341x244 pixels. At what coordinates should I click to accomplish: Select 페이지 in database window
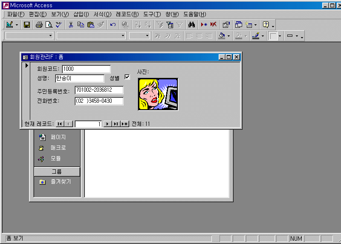coord(57,137)
